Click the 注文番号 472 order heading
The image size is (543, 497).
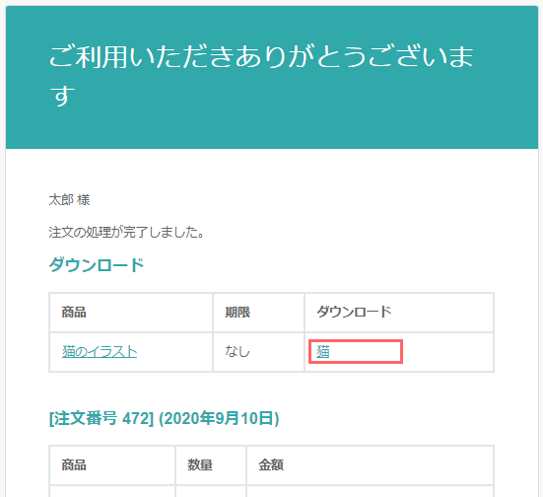point(102,418)
